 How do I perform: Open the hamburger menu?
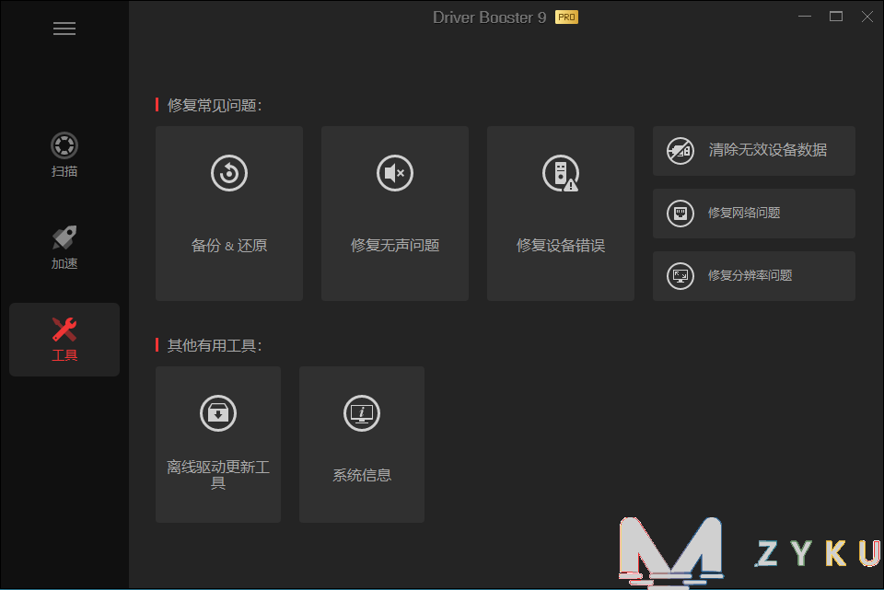tap(64, 29)
